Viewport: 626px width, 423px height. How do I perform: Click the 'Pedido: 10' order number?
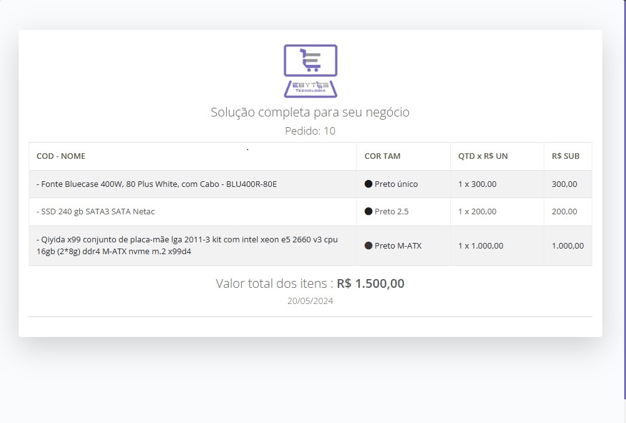click(311, 131)
